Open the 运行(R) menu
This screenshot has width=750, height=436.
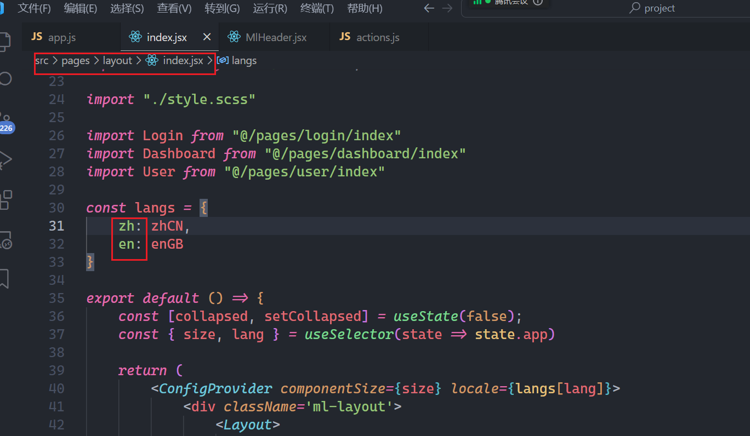click(270, 8)
